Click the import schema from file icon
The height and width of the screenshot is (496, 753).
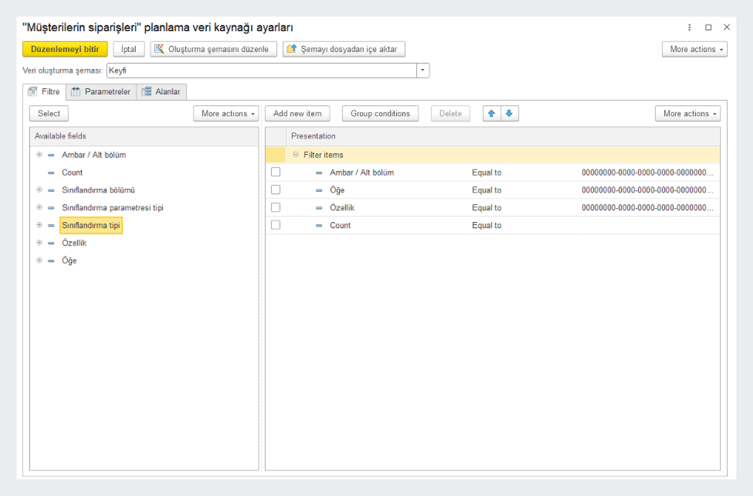pos(292,49)
